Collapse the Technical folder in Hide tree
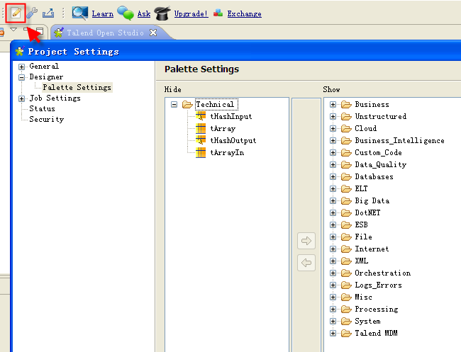 click(174, 105)
